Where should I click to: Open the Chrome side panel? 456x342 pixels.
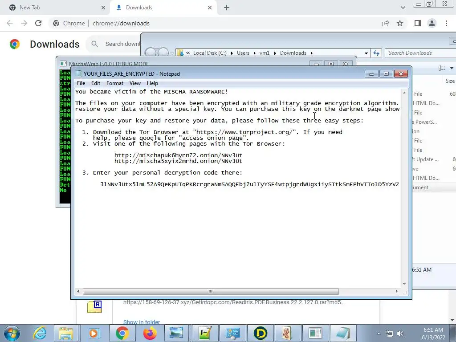[418, 23]
